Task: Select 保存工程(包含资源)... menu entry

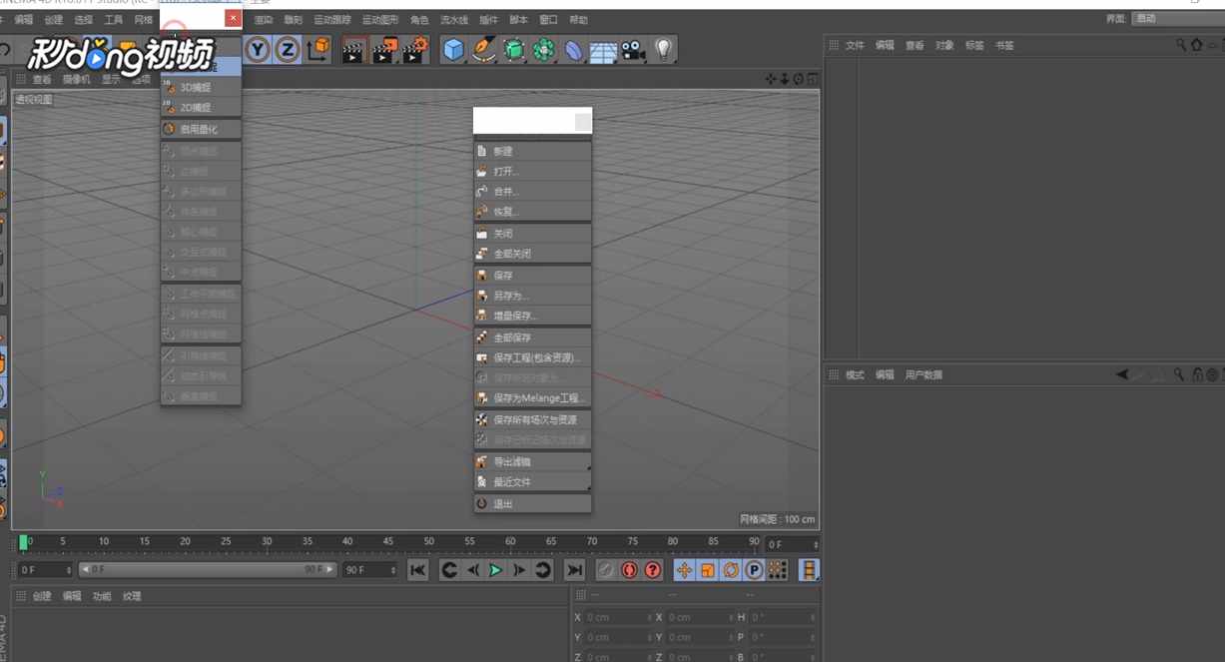Action: click(532, 356)
